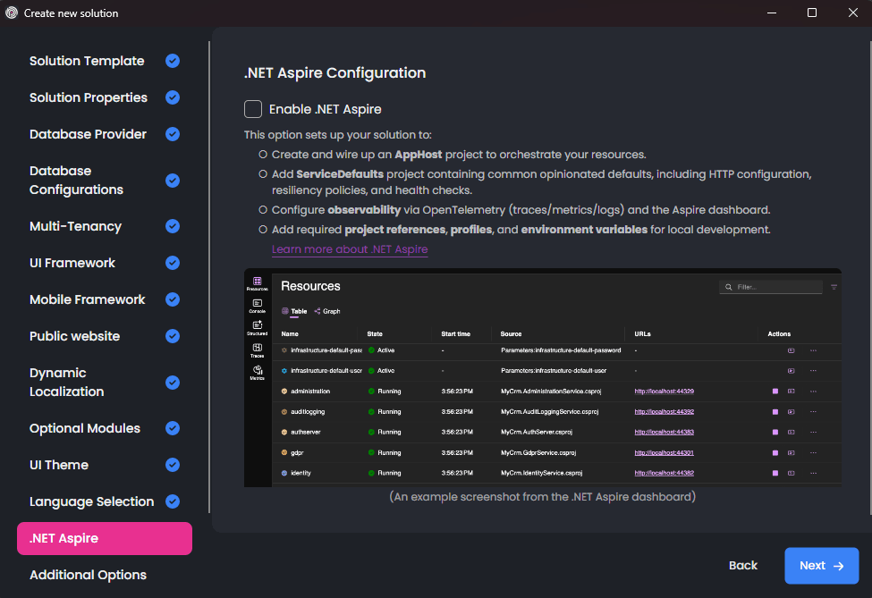The width and height of the screenshot is (872, 598).
Task: Click the purple stop icon for the gdpr row
Action: click(775, 451)
